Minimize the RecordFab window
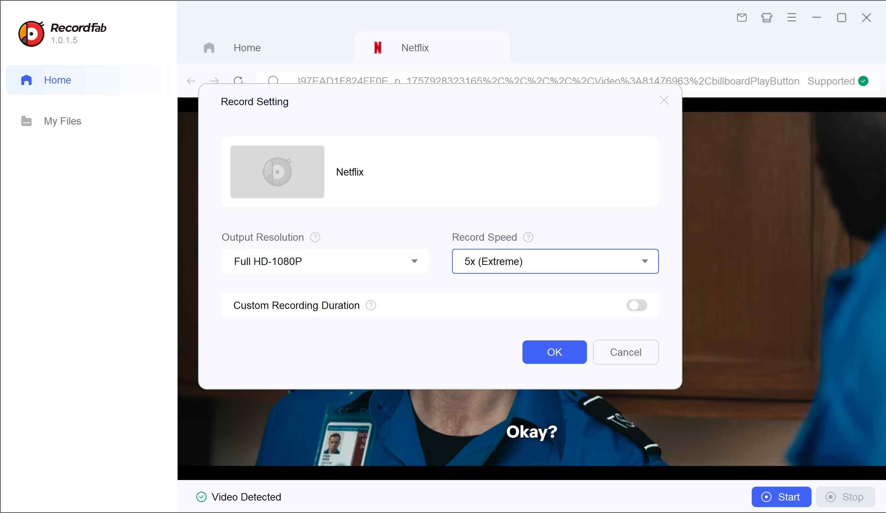Screen dimensions: 886x513 click(x=816, y=18)
